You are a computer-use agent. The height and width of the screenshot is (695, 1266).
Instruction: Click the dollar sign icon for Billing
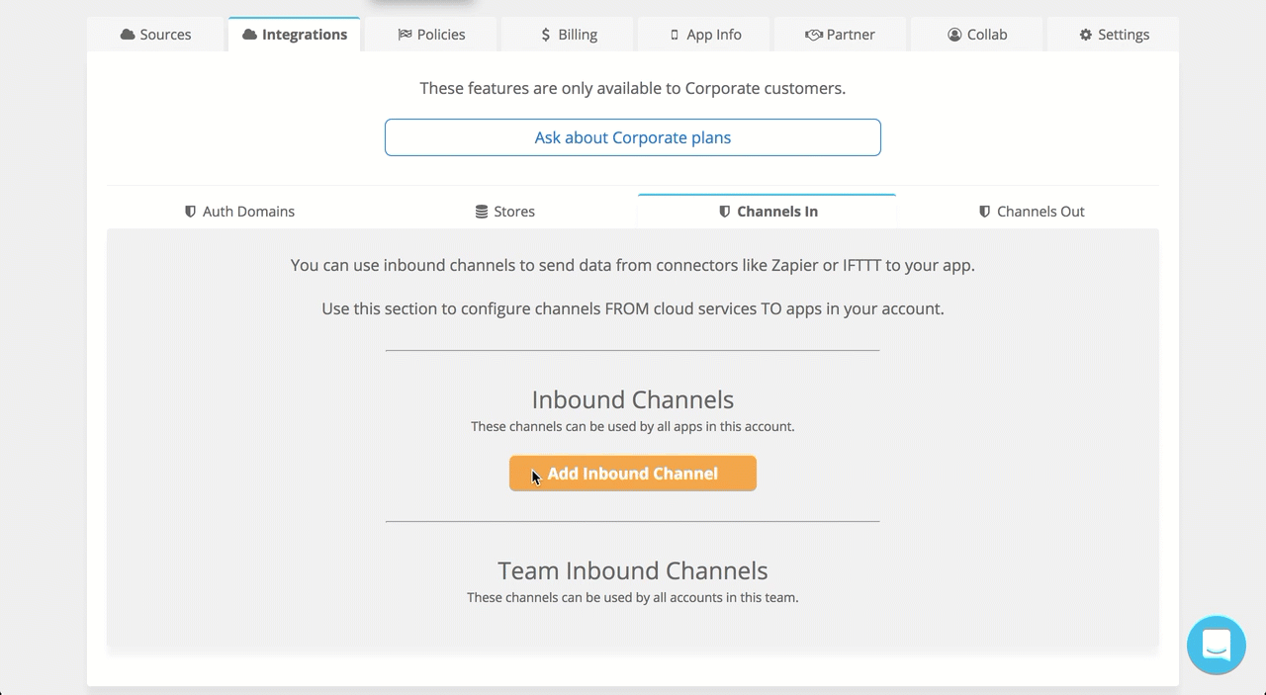pyautogui.click(x=546, y=35)
